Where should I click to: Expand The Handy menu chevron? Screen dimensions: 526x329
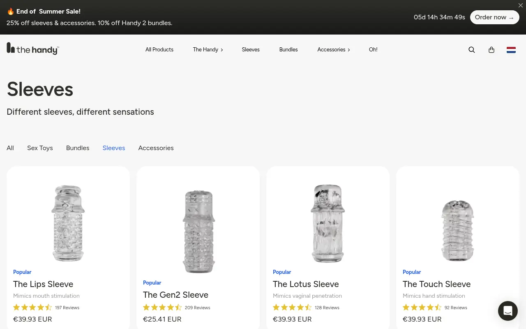pyautogui.click(x=222, y=50)
